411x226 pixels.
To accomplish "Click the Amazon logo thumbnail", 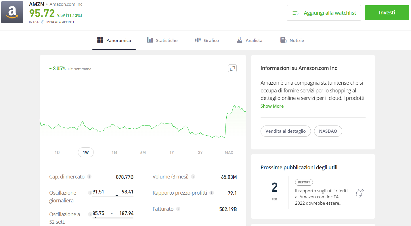I will [12, 12].
